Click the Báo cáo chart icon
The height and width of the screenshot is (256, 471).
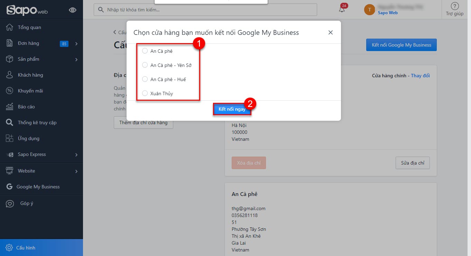10,107
